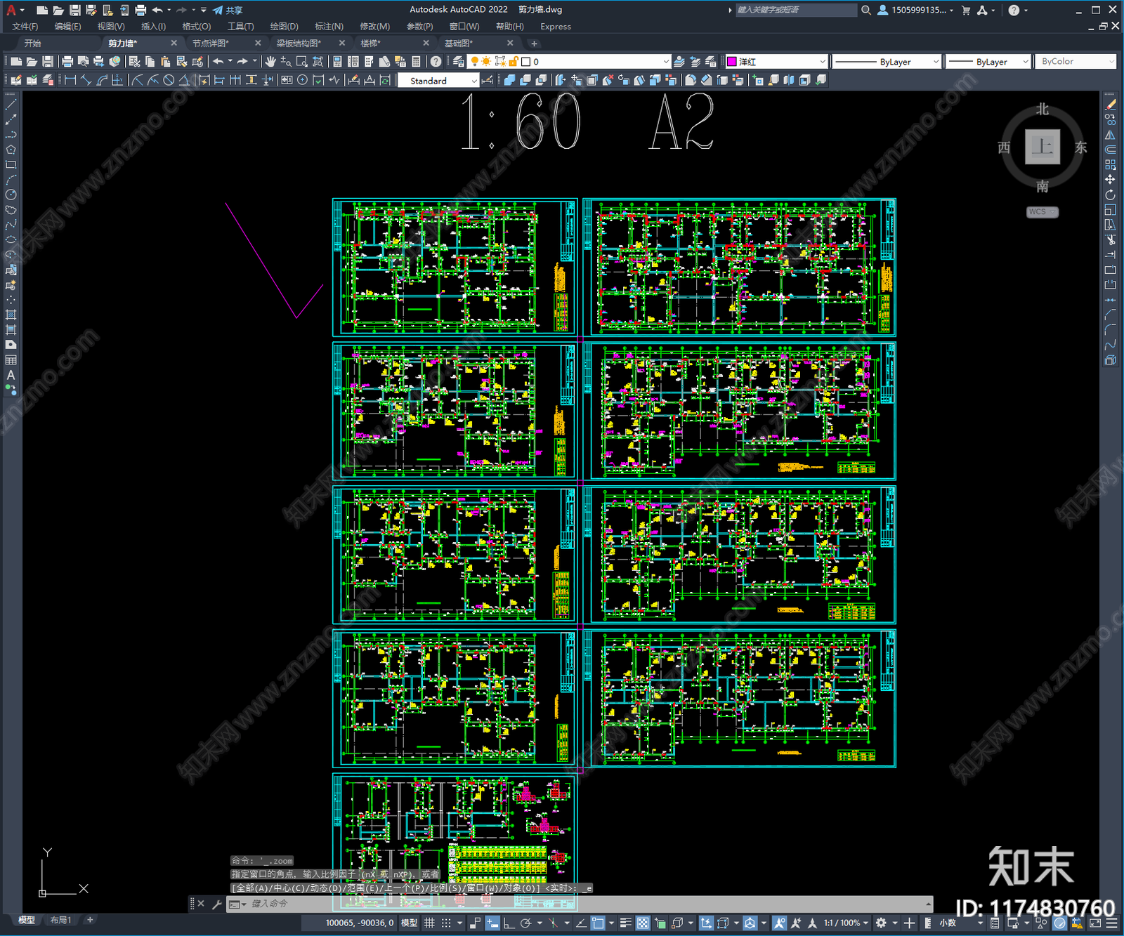Click the Undo arrow in quick access toolbar
The width and height of the screenshot is (1124, 936).
click(157, 10)
